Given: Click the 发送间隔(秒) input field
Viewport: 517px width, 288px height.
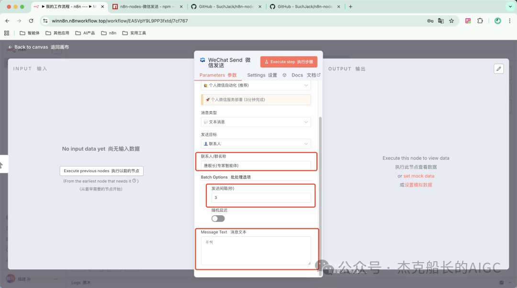Looking at the screenshot, I should (261, 198).
